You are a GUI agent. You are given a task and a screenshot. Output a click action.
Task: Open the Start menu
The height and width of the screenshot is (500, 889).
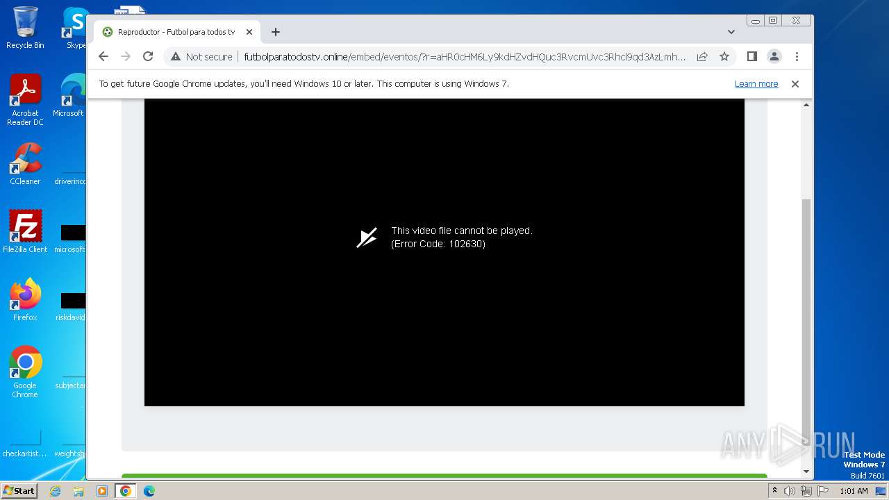(19, 491)
